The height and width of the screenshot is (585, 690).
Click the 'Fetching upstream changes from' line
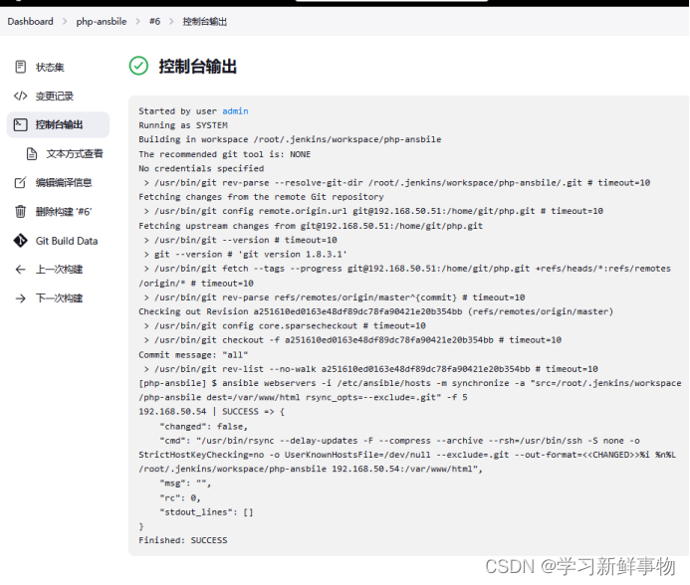tap(311, 226)
